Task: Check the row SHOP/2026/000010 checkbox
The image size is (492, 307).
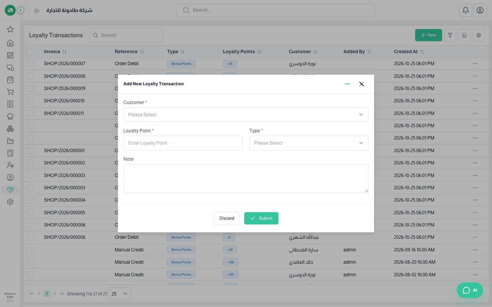Action: 30,101
